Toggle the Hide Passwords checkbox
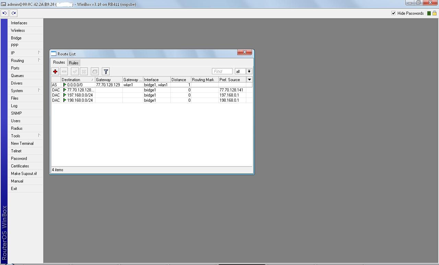439x265 pixels. click(x=393, y=13)
